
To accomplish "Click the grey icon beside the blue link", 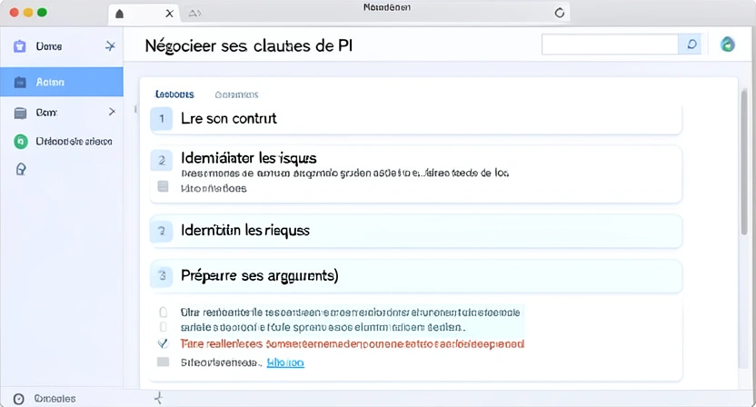I will click(x=163, y=362).
